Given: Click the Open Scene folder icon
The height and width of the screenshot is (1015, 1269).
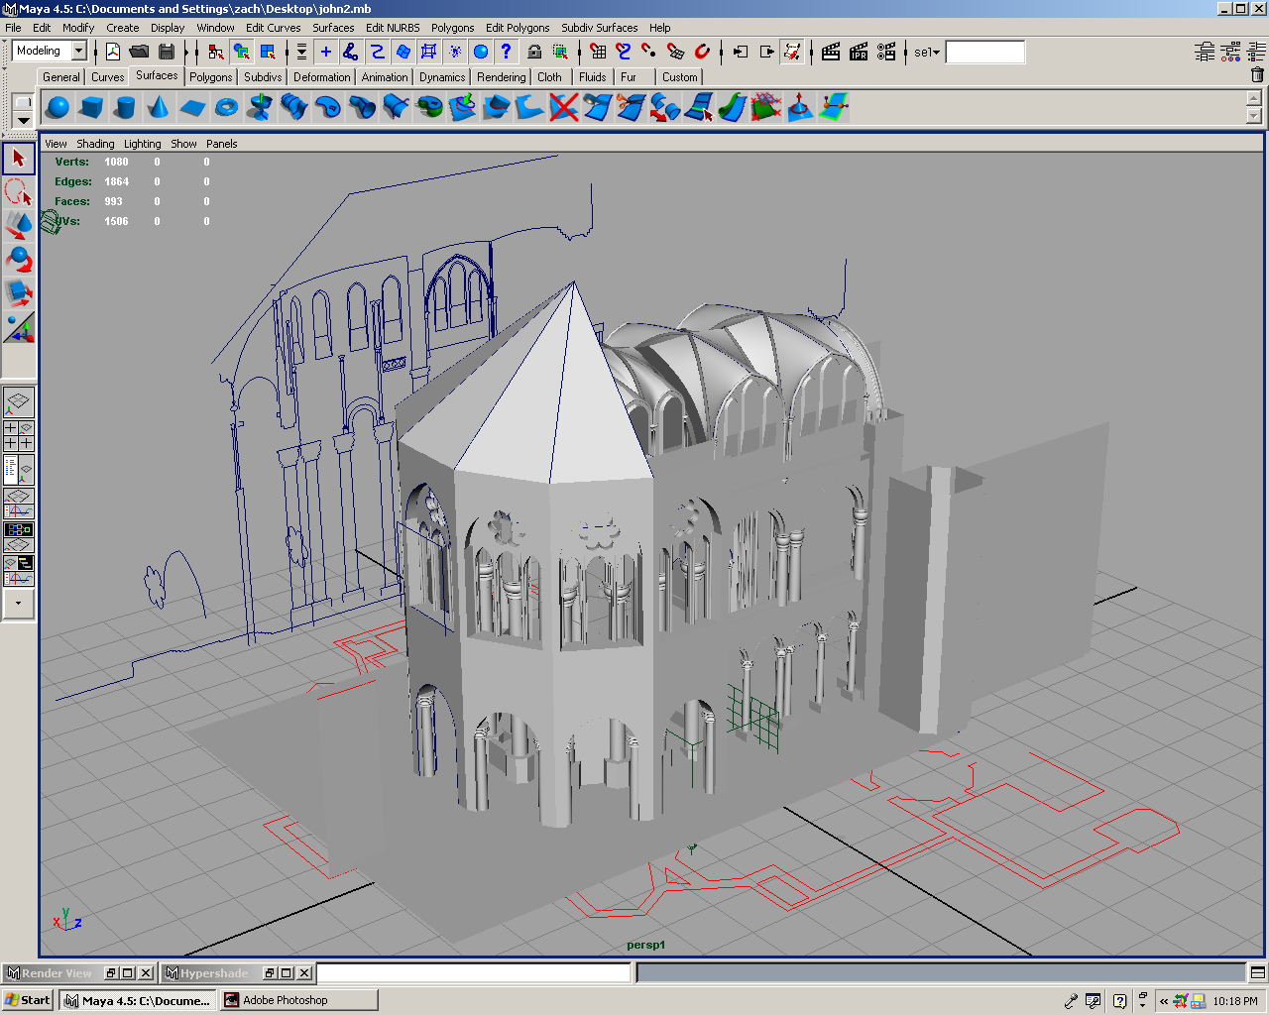Looking at the screenshot, I should click(140, 52).
